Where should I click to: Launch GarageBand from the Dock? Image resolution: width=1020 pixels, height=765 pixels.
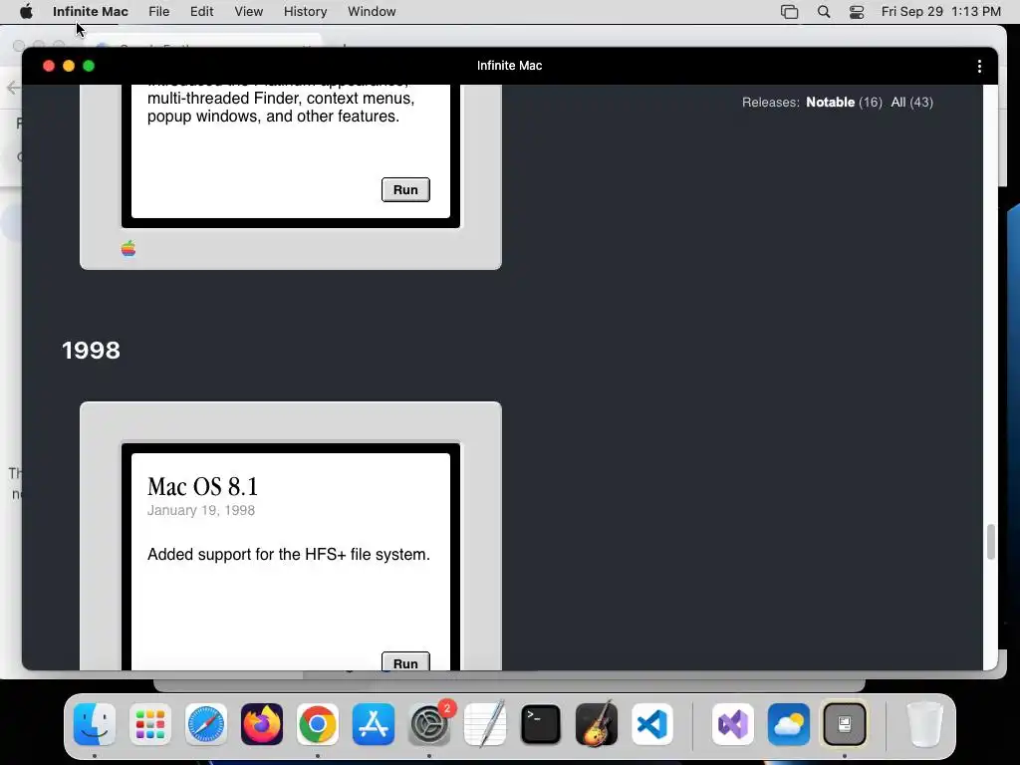[x=597, y=724]
